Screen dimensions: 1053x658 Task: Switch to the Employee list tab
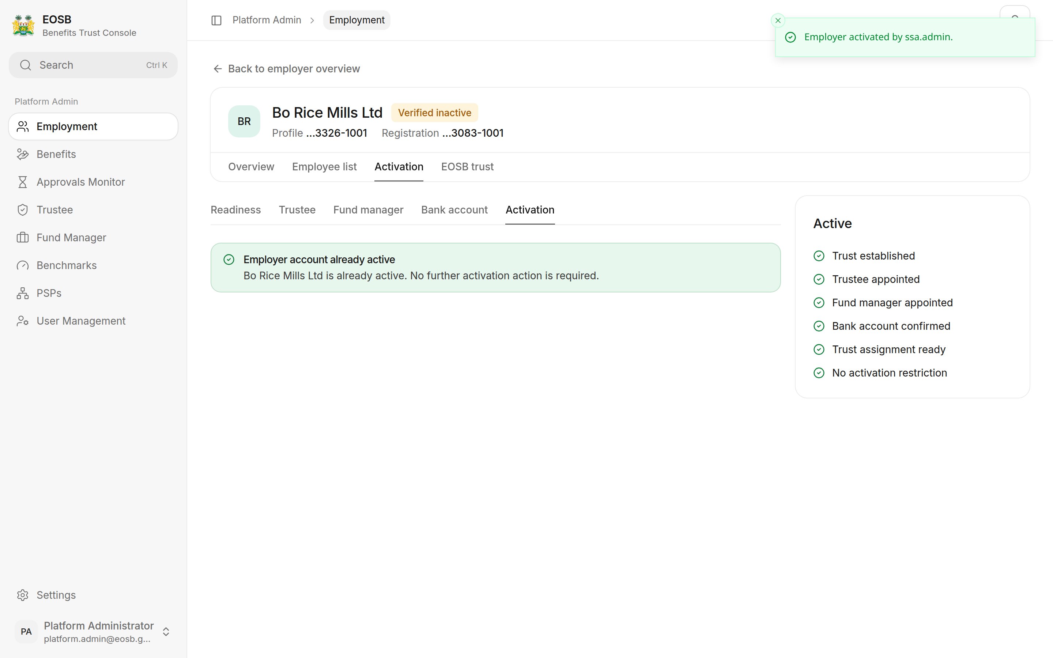pos(324,167)
